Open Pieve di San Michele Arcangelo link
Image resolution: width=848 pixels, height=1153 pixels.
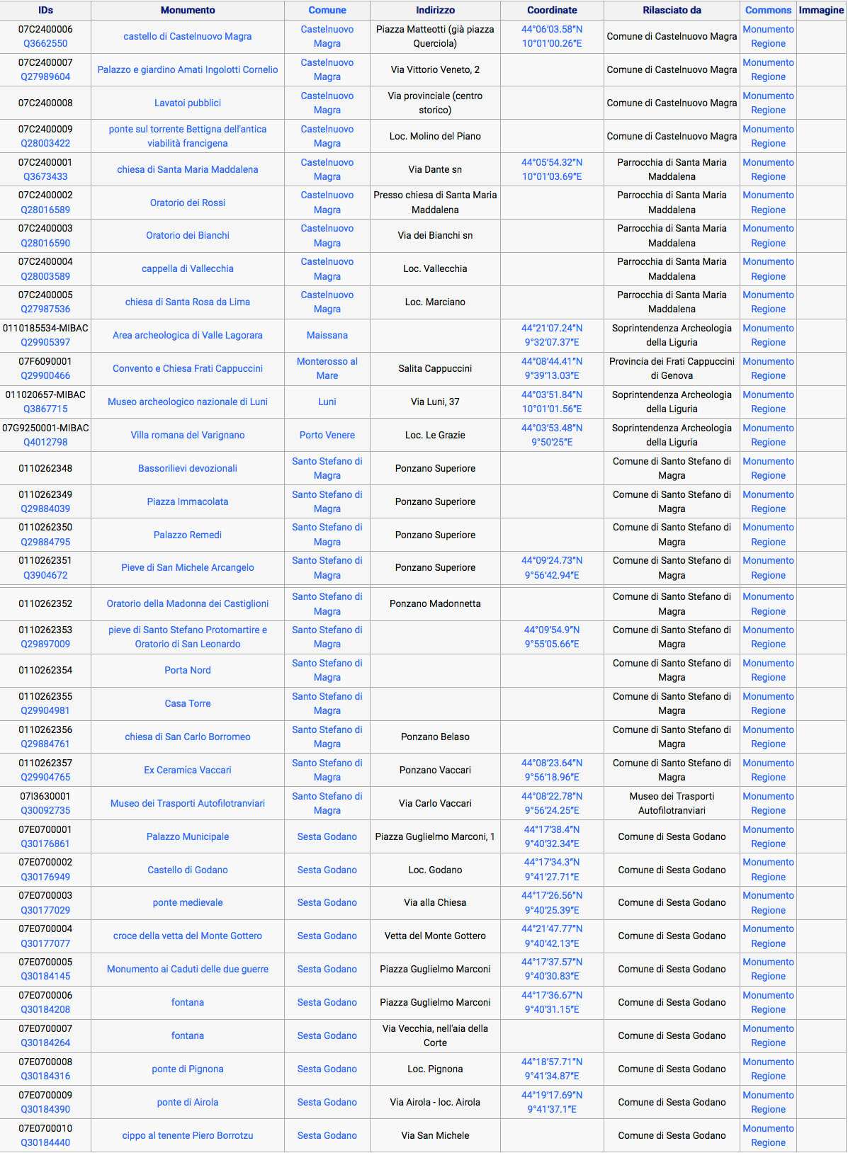188,567
